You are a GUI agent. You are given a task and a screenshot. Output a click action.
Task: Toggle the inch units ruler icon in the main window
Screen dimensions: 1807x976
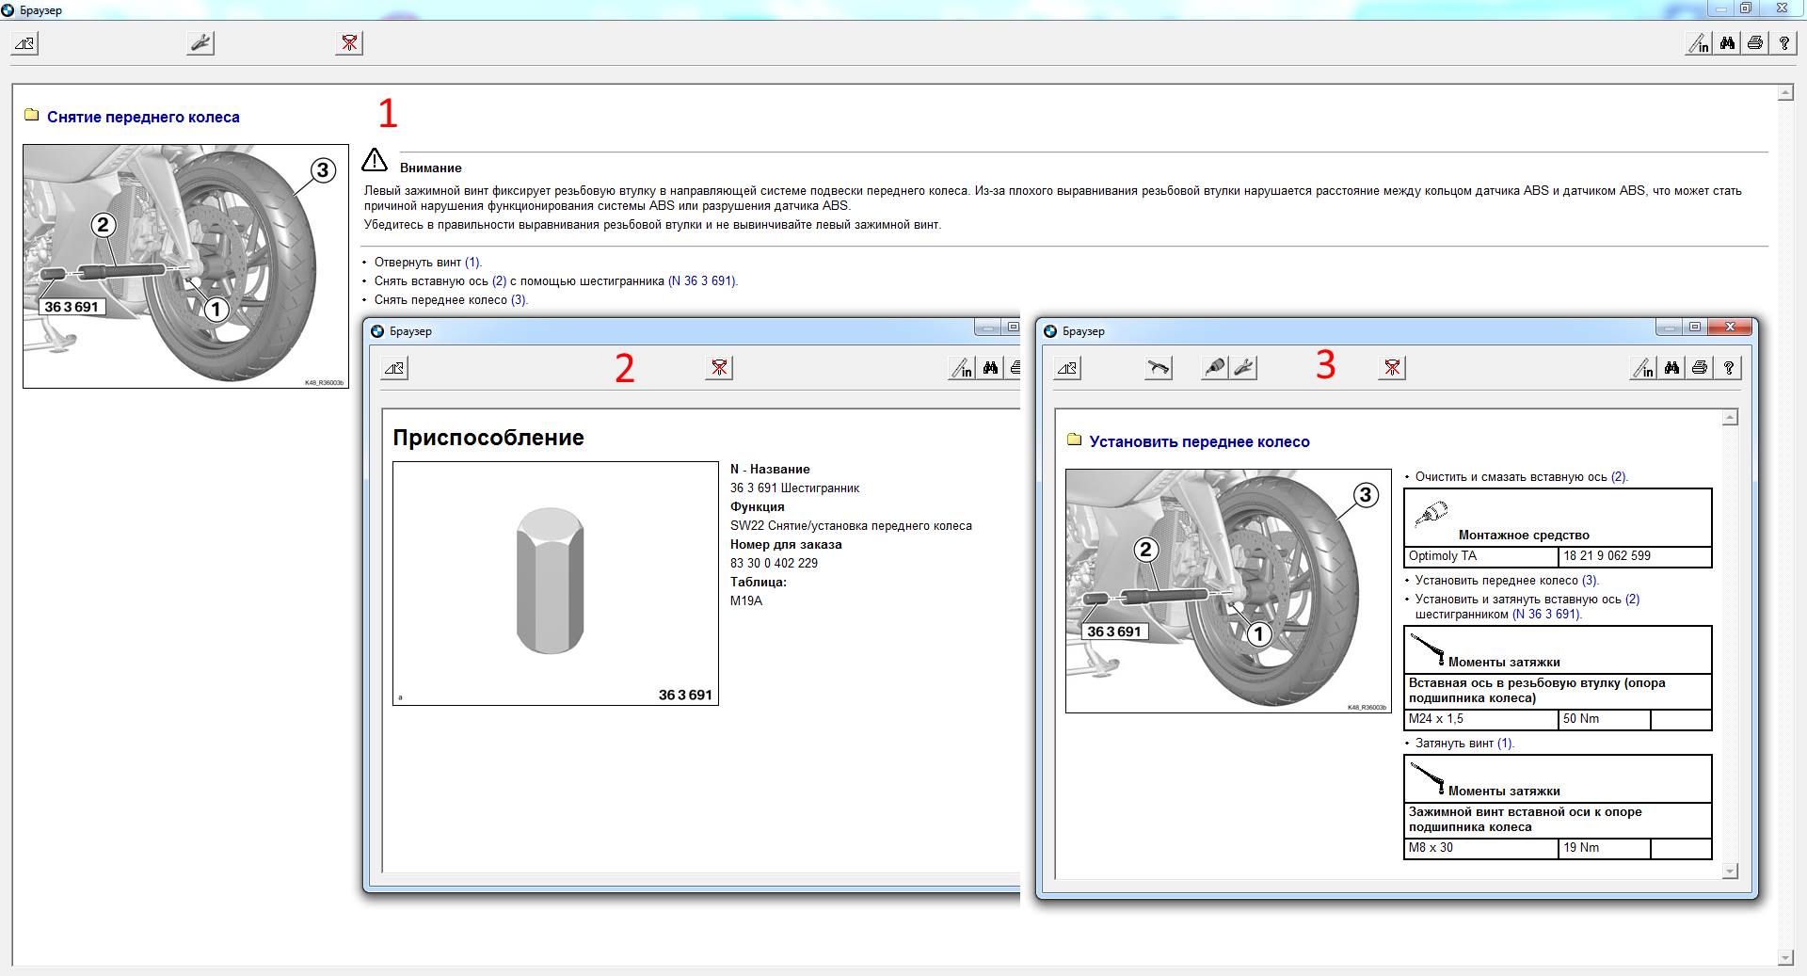[1699, 43]
